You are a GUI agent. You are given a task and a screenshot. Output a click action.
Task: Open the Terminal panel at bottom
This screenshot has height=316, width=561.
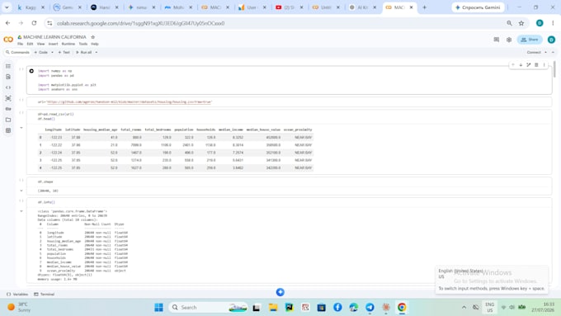click(44, 295)
